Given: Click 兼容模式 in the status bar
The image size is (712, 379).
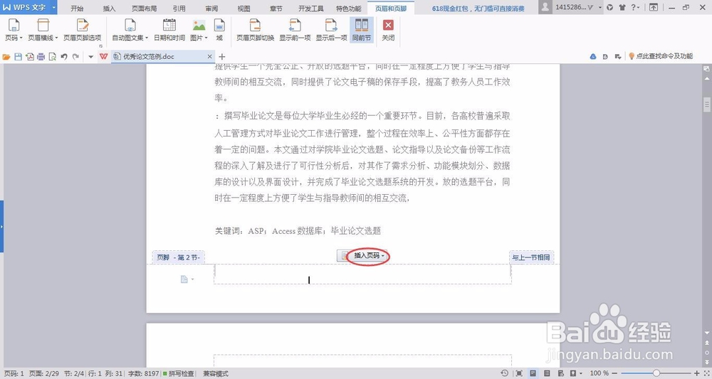Looking at the screenshot, I should 216,373.
